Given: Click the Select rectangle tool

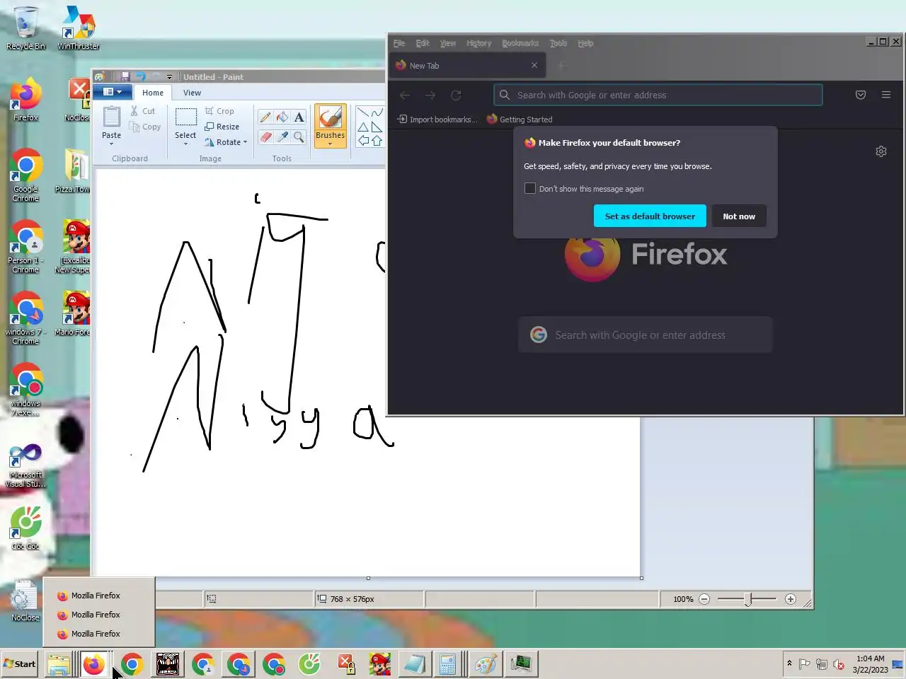Looking at the screenshot, I should (185, 117).
